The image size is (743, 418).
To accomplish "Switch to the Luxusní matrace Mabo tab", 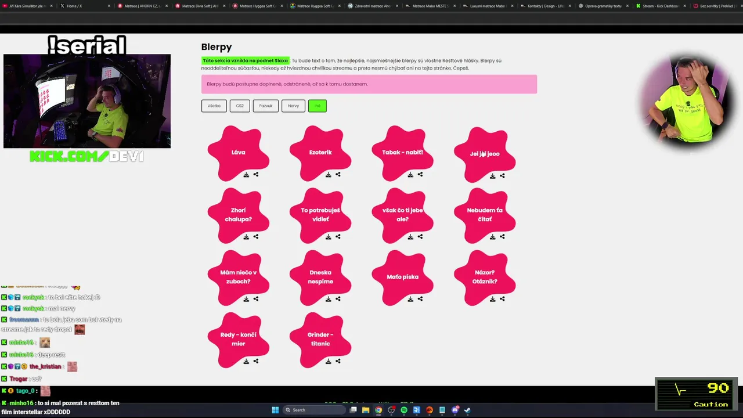I will pyautogui.click(x=488, y=6).
